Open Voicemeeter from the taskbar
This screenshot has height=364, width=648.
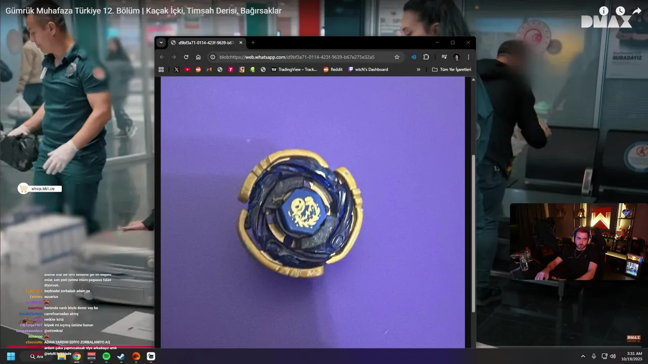pyautogui.click(x=91, y=356)
